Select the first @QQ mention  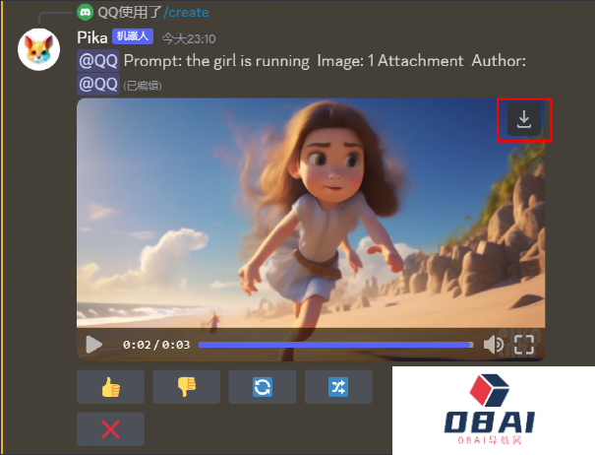[x=98, y=61]
